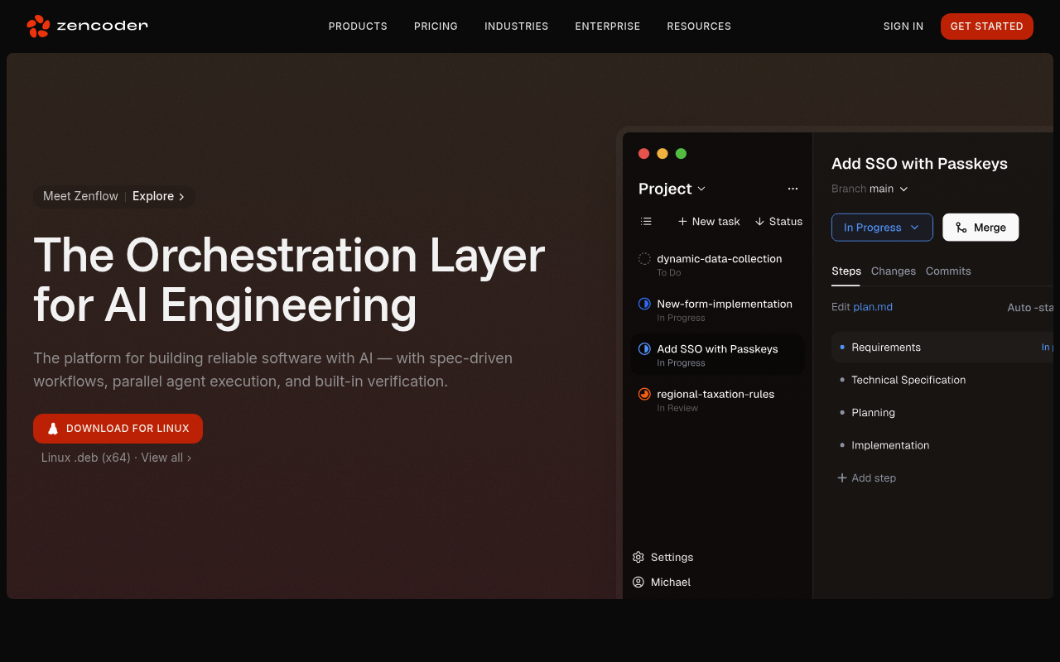Click the list view icon in sidebar

pos(646,221)
